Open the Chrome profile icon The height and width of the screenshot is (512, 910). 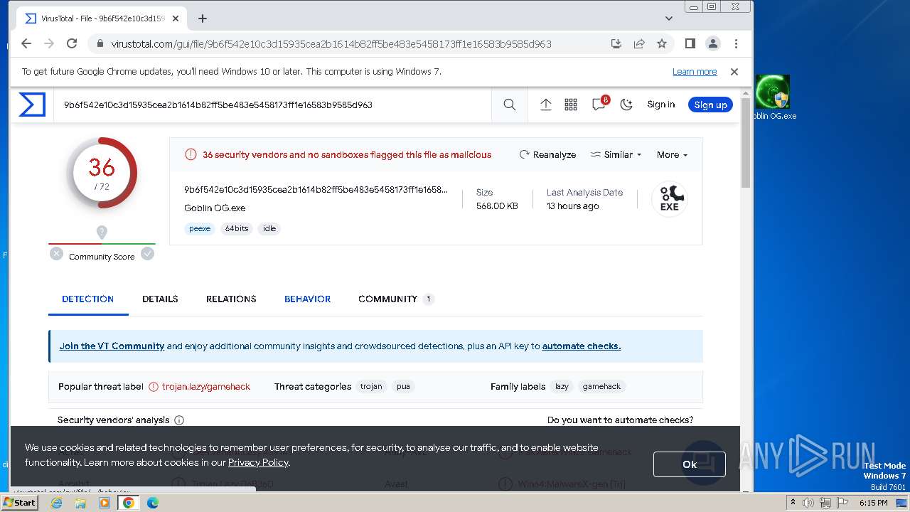713,43
